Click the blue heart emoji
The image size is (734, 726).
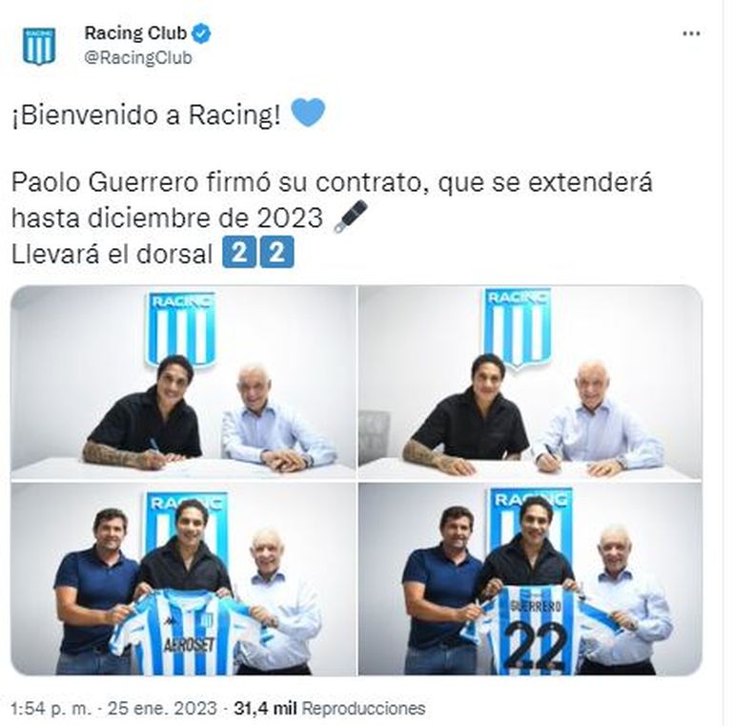tap(308, 113)
